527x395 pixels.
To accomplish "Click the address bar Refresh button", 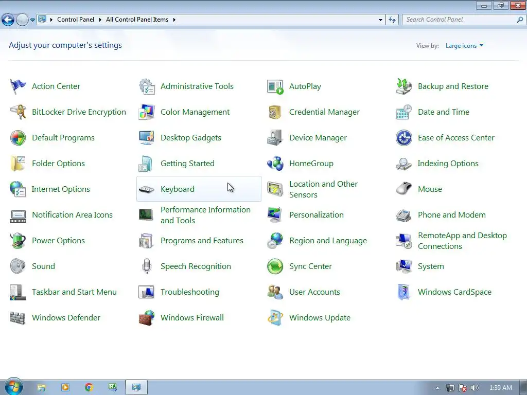I will [x=392, y=20].
